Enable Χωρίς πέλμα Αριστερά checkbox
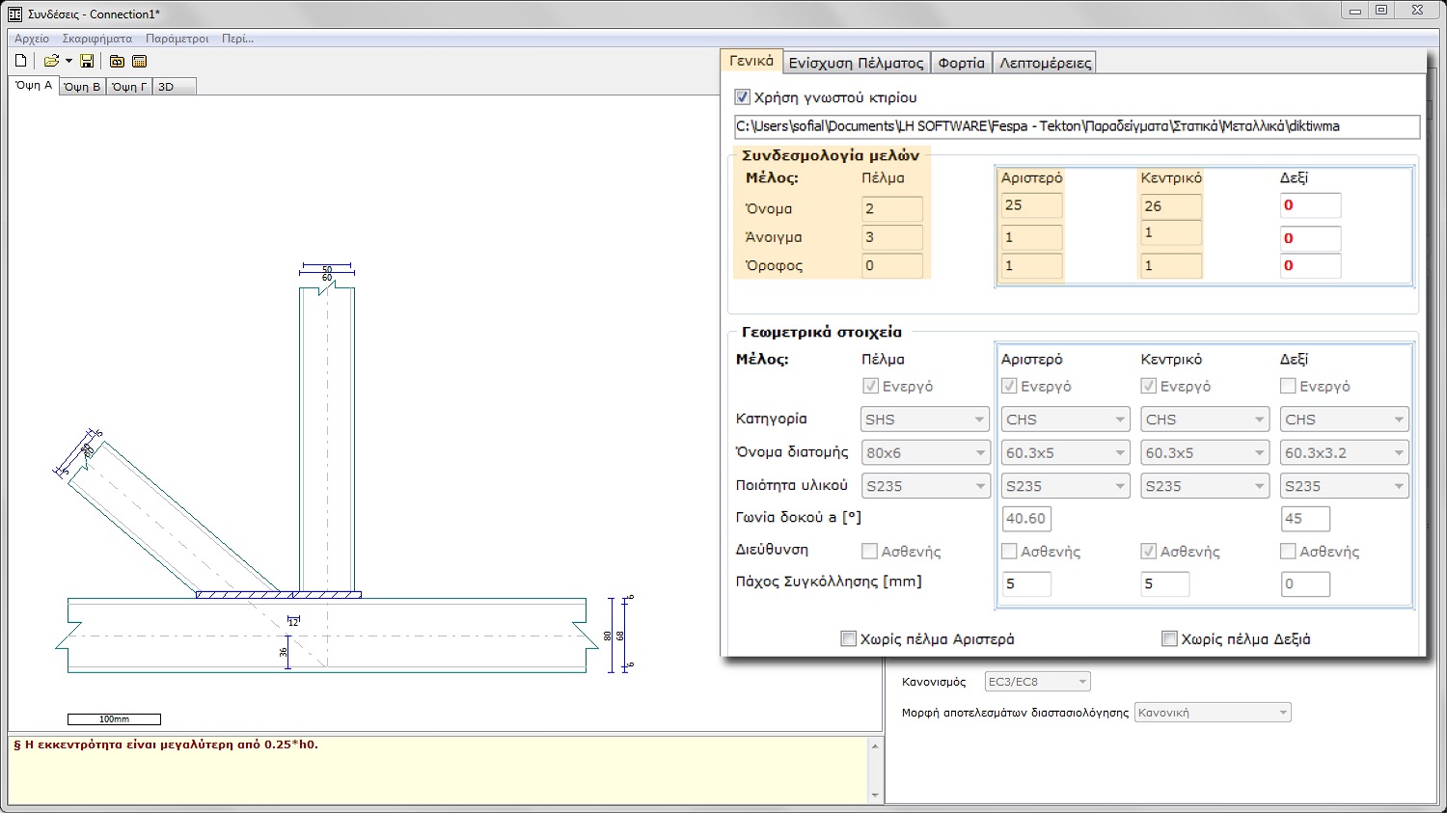1447x813 pixels. 849,638
